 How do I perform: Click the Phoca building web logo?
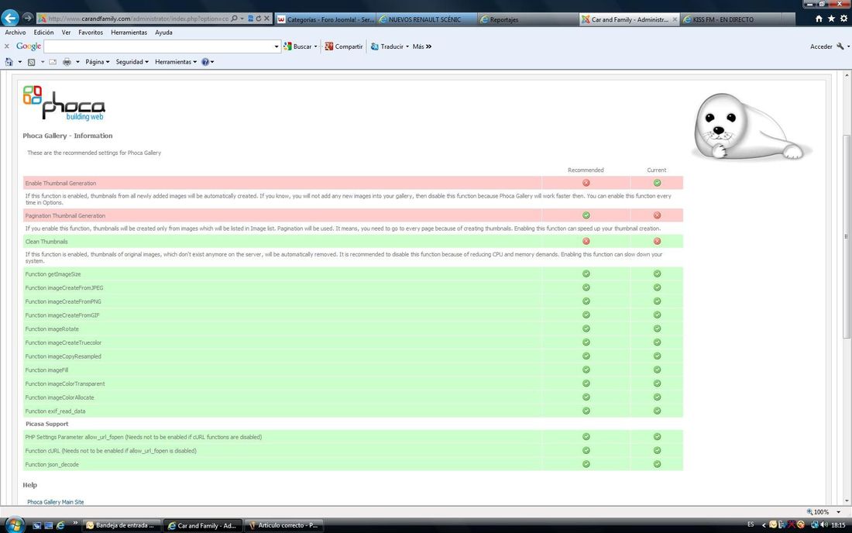[x=64, y=103]
